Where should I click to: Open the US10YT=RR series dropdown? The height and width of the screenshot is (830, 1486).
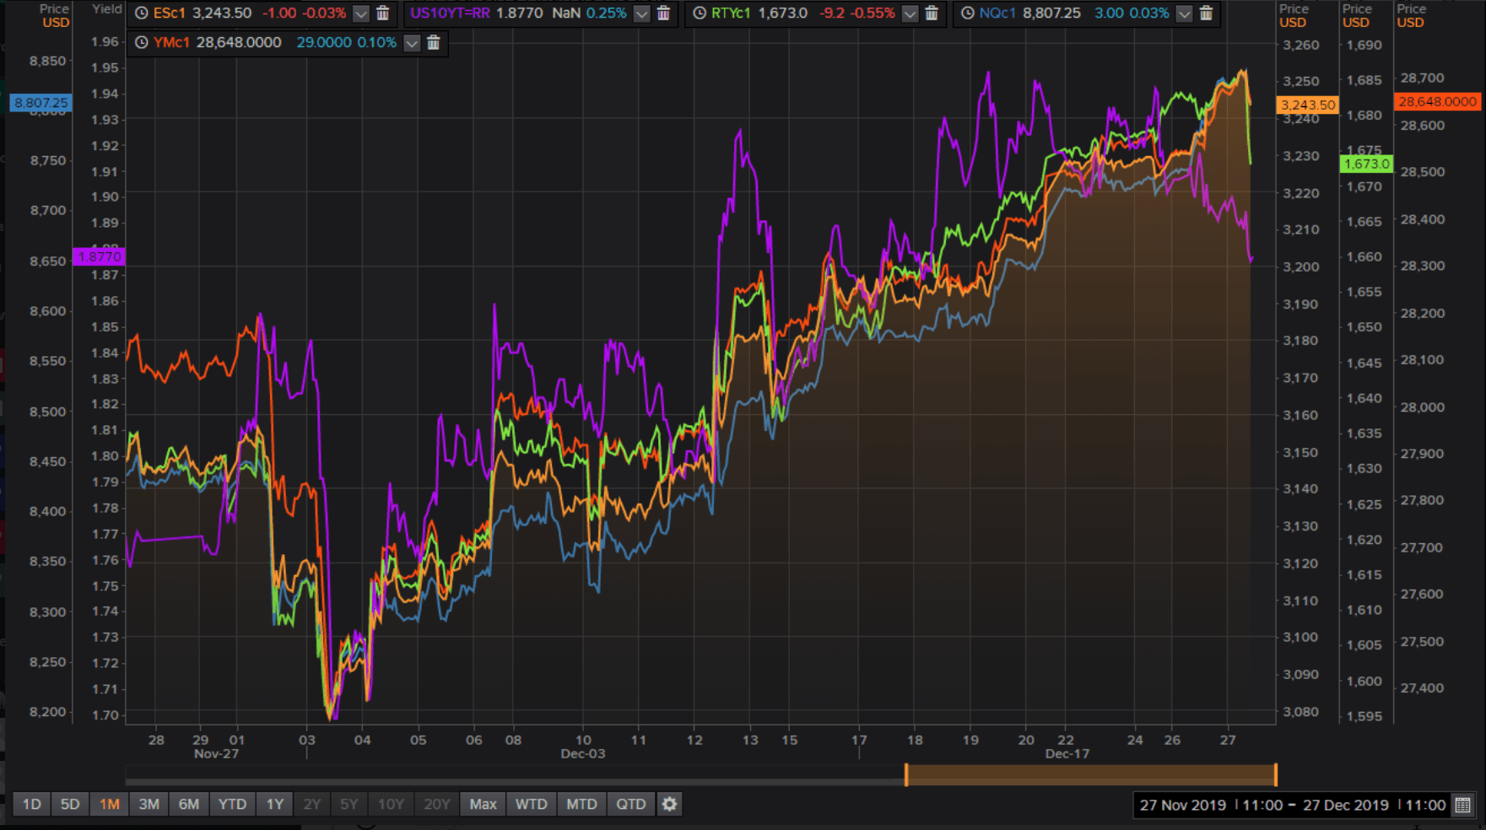tap(642, 13)
